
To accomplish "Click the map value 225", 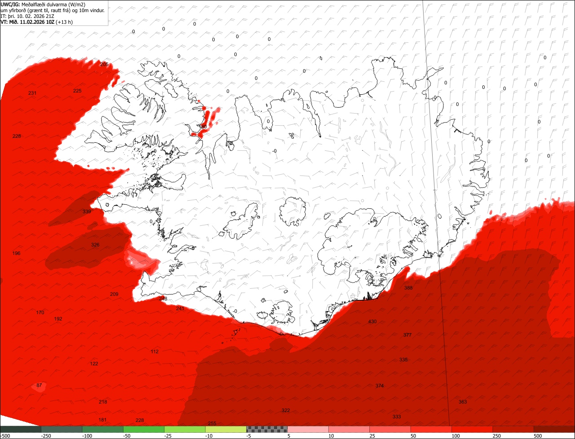I will coord(77,91).
